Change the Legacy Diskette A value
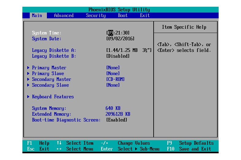 pos(129,50)
